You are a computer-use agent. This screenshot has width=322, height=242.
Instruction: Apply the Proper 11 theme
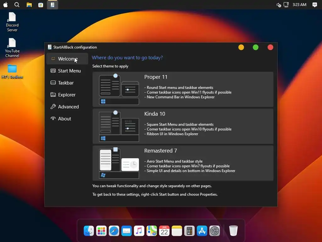tap(183, 89)
